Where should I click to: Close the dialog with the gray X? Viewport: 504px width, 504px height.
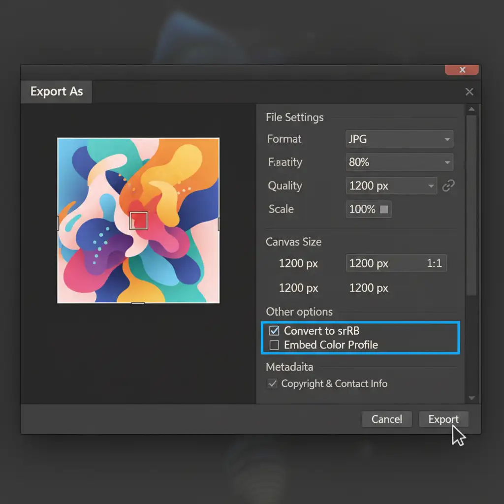point(469,92)
